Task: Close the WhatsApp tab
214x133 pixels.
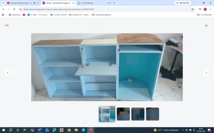Action: (x=109, y=3)
